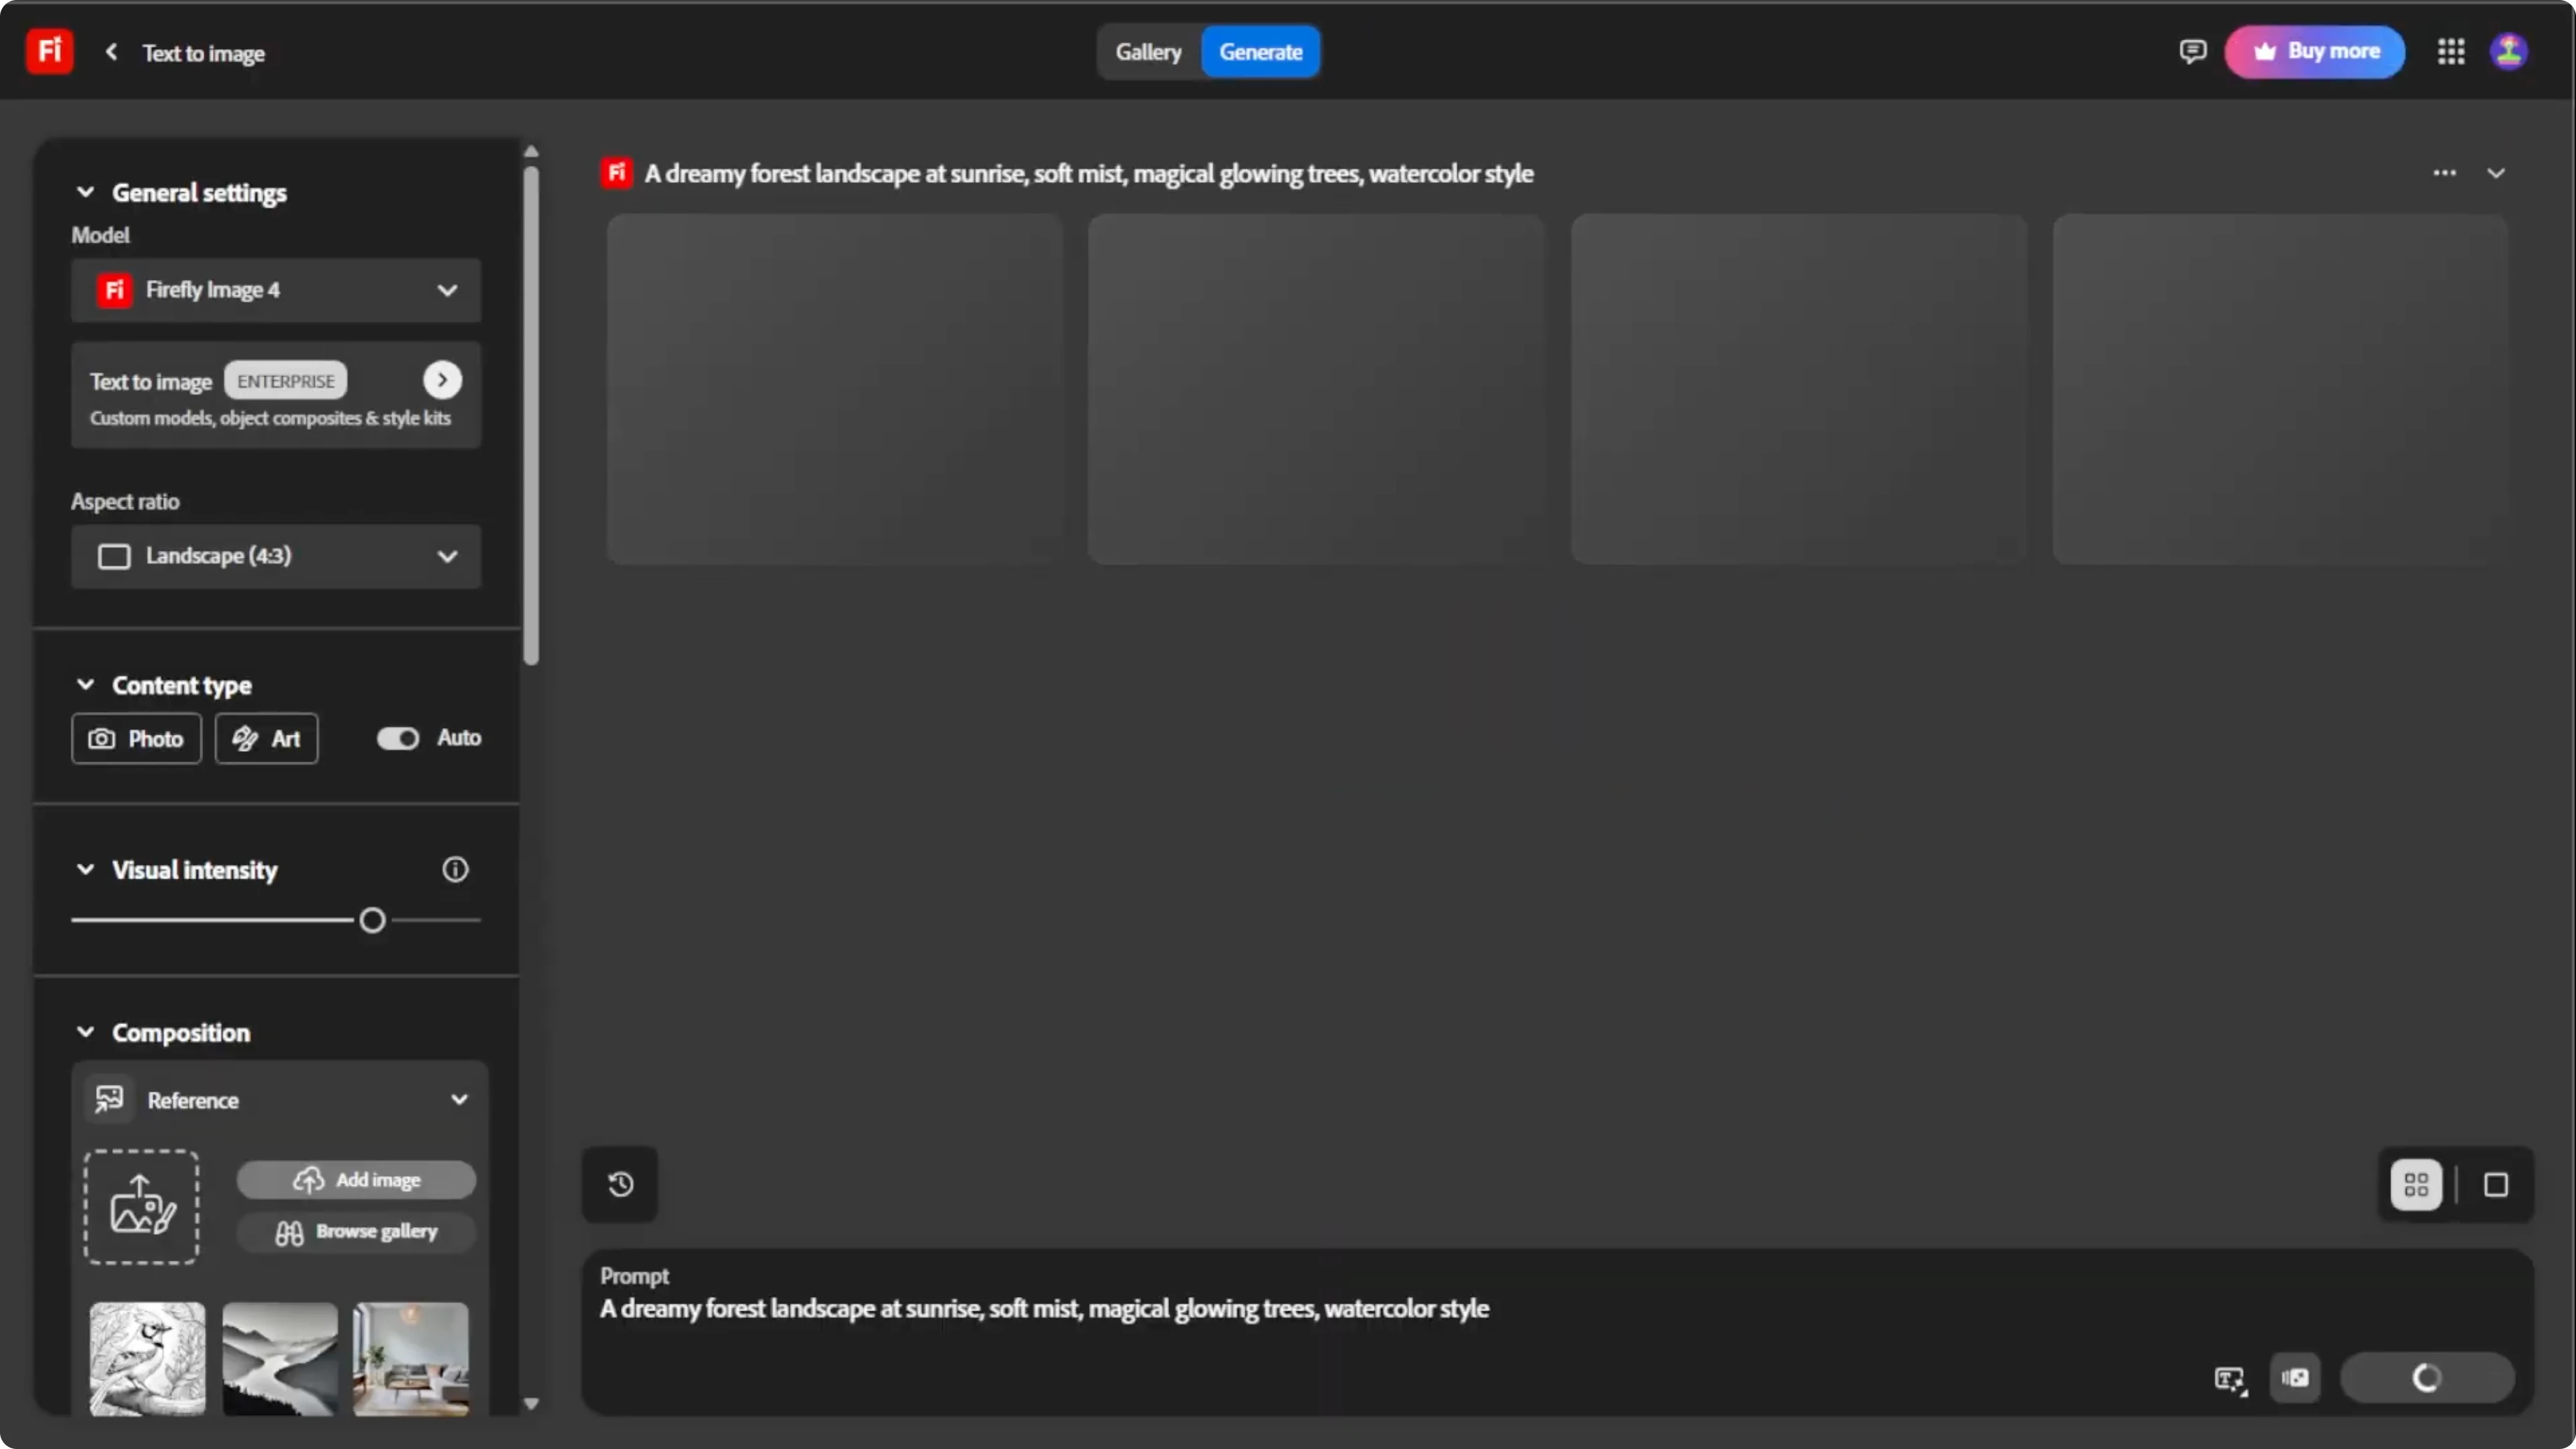Select the living room reference thumbnail
Screen dimensions: 2576x1449
pyautogui.click(x=411, y=1358)
